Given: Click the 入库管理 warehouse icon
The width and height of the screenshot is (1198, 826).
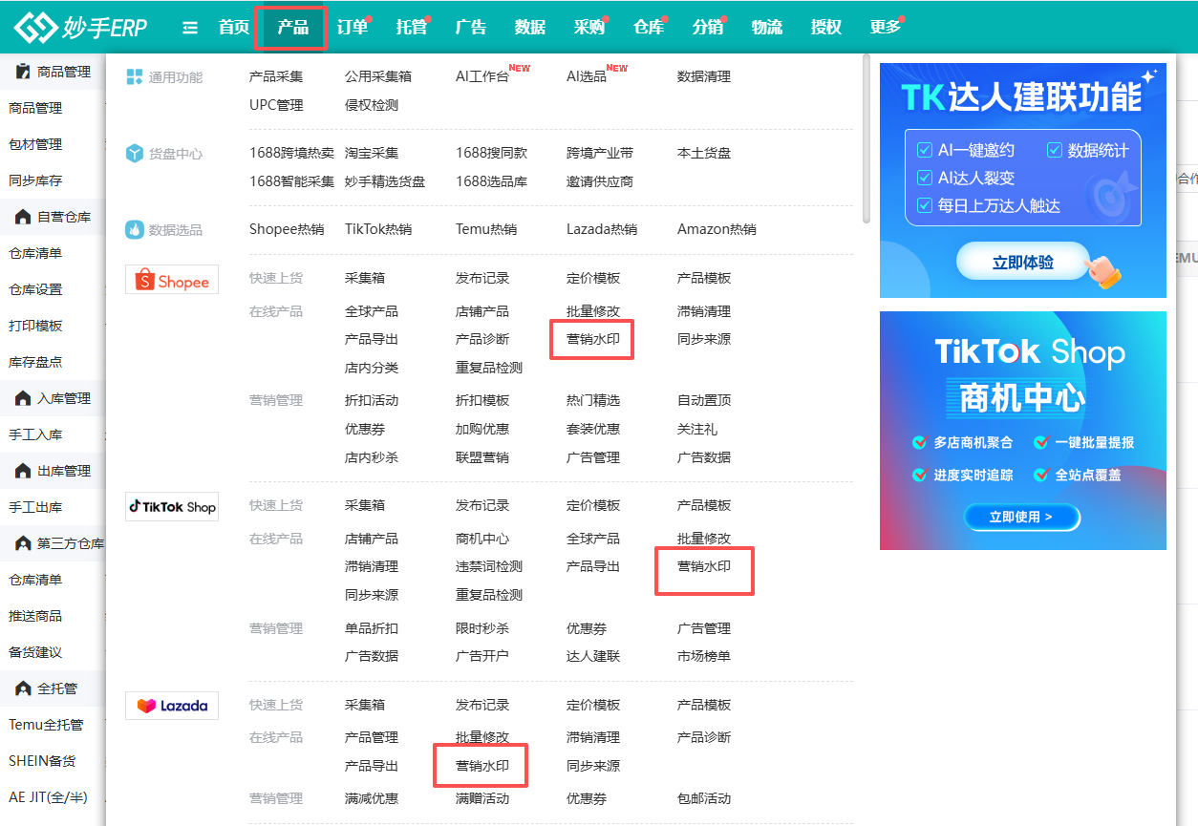Looking at the screenshot, I should click(23, 398).
